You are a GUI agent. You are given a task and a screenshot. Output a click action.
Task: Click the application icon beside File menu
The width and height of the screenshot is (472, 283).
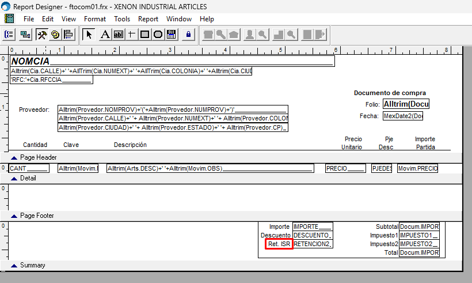9,18
